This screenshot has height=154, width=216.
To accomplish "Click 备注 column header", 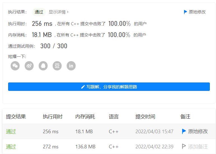I will [x=185, y=117].
